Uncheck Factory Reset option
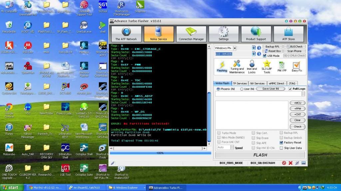 click(281, 143)
